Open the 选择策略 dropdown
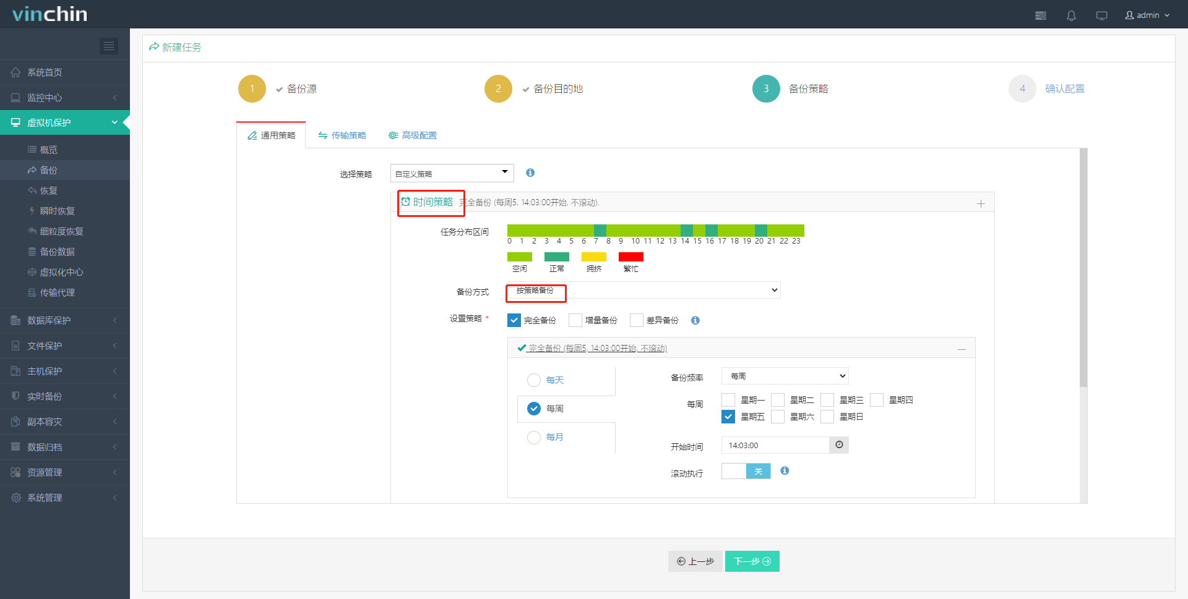This screenshot has width=1188, height=599. coord(452,173)
